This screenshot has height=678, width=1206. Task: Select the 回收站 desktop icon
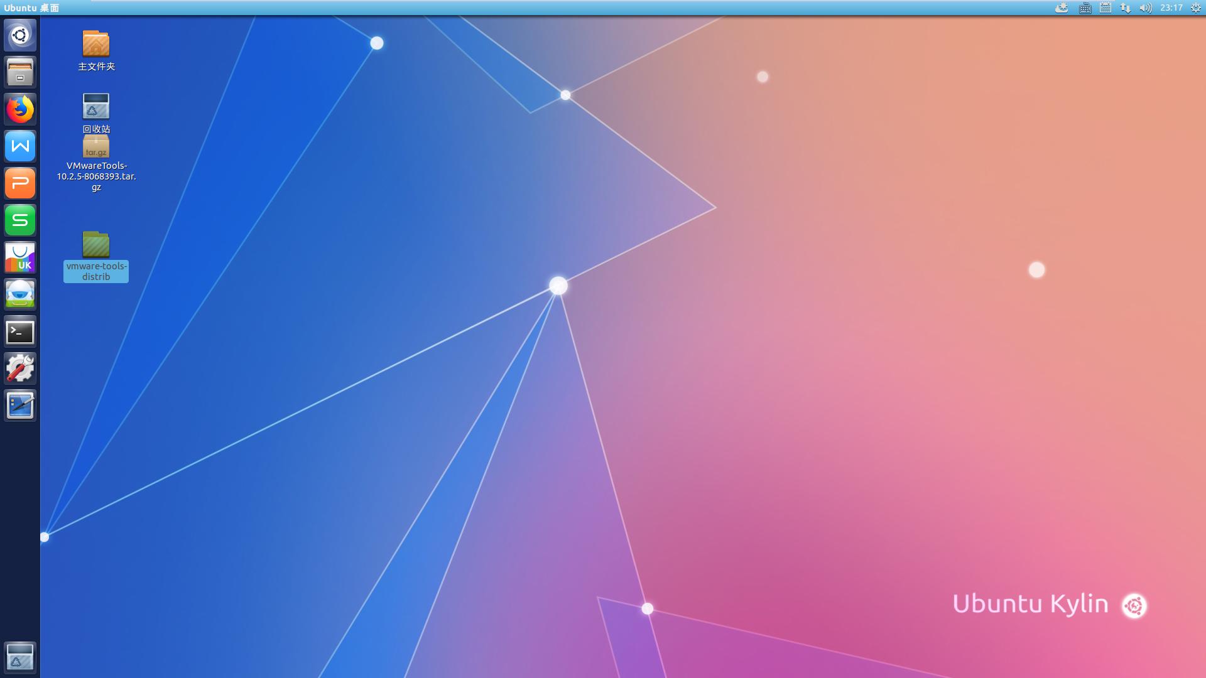(x=96, y=107)
